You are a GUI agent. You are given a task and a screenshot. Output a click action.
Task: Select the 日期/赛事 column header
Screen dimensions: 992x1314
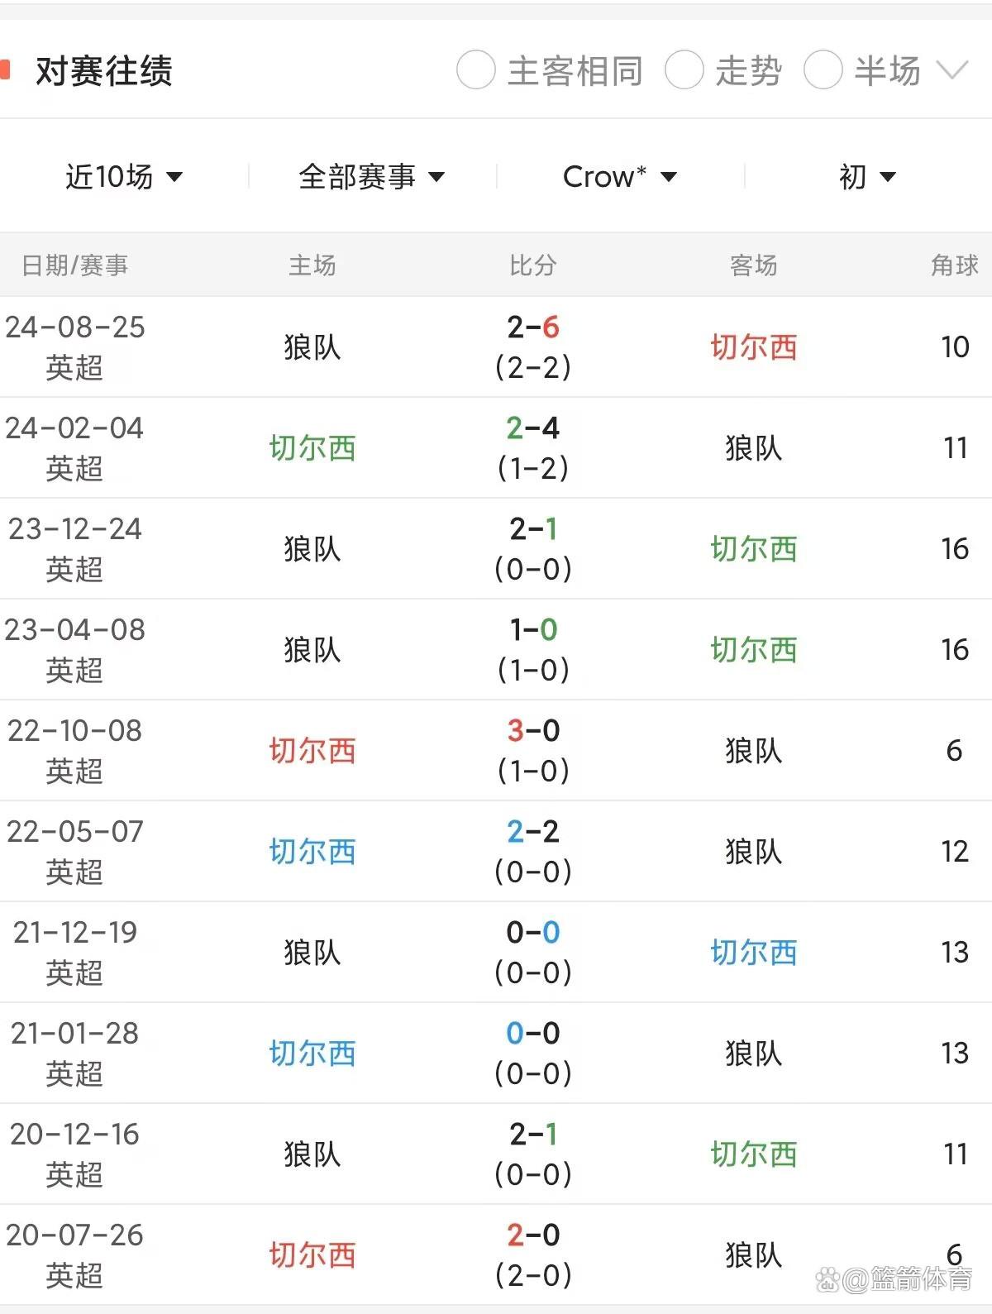[74, 265]
